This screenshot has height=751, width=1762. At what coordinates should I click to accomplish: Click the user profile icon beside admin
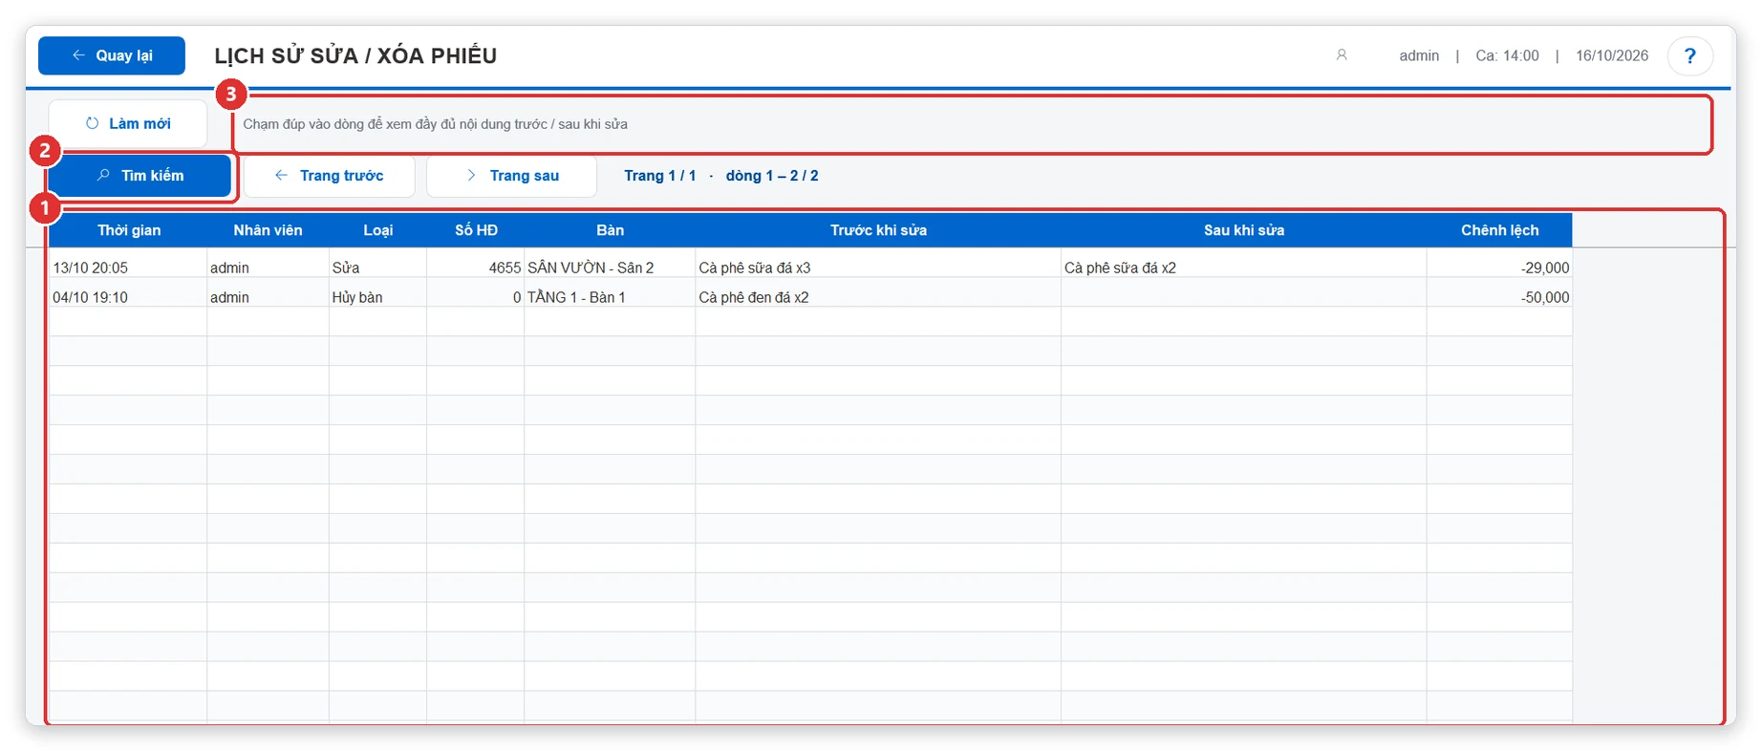[1342, 55]
